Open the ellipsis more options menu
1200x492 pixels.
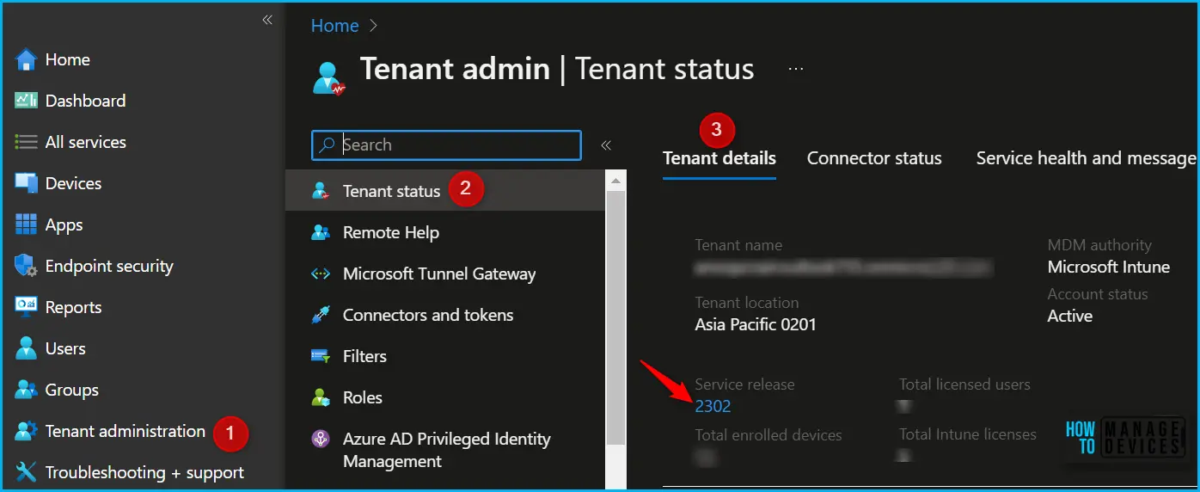(x=796, y=69)
